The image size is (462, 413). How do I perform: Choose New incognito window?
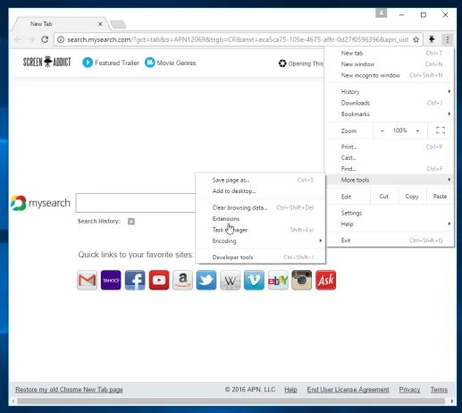(390, 75)
